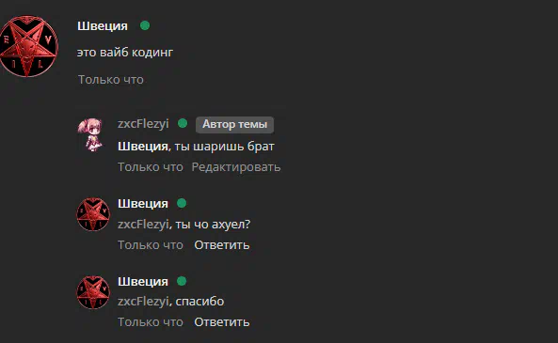Click zxcFlezyi mention in 'спасибо' comment

(143, 302)
